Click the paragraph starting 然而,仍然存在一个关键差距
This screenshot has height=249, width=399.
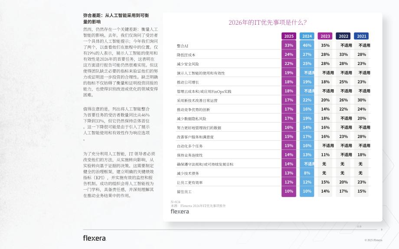tap(121, 62)
